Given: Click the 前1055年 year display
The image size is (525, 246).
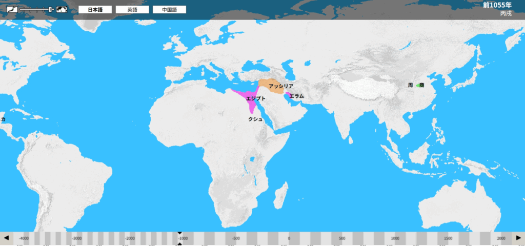Looking at the screenshot, I should click(x=497, y=5).
